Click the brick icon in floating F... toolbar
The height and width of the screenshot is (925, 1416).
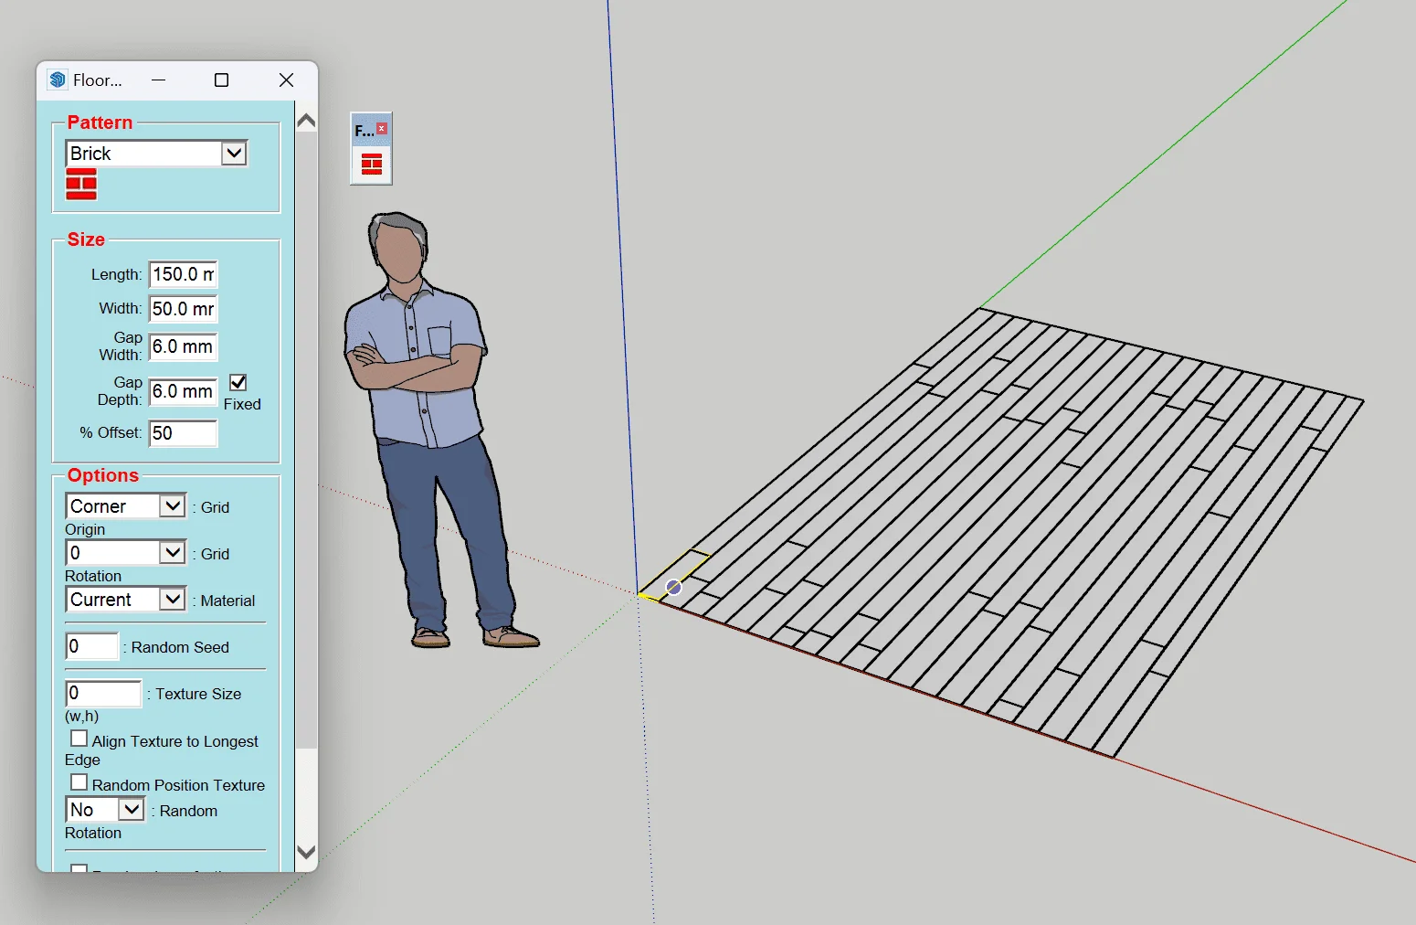[371, 165]
